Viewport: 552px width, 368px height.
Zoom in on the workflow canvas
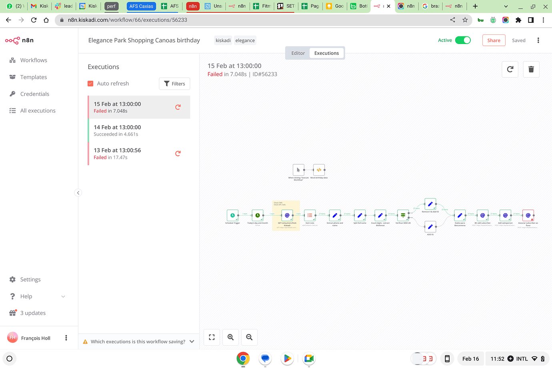pos(230,337)
